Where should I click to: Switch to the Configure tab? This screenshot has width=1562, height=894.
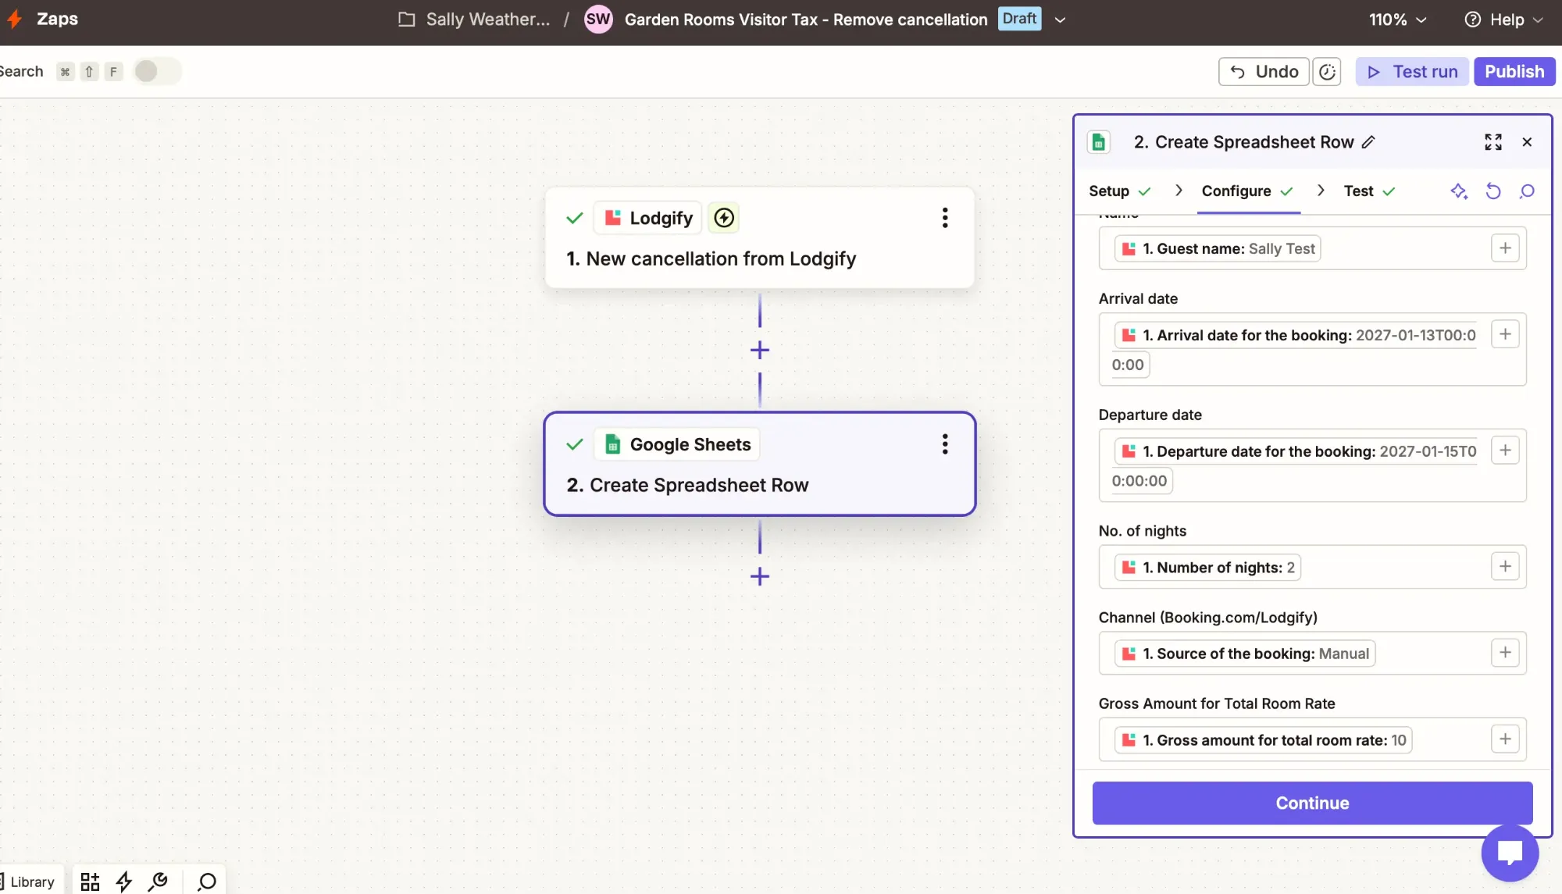(x=1247, y=191)
